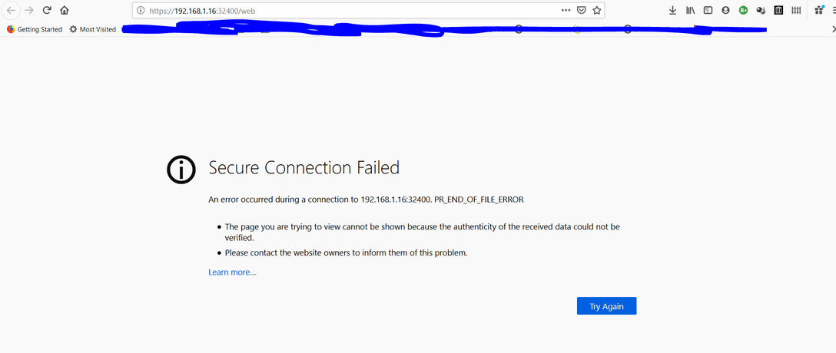Click the green B+ extension icon
Image resolution: width=836 pixels, height=353 pixels.
click(x=743, y=11)
